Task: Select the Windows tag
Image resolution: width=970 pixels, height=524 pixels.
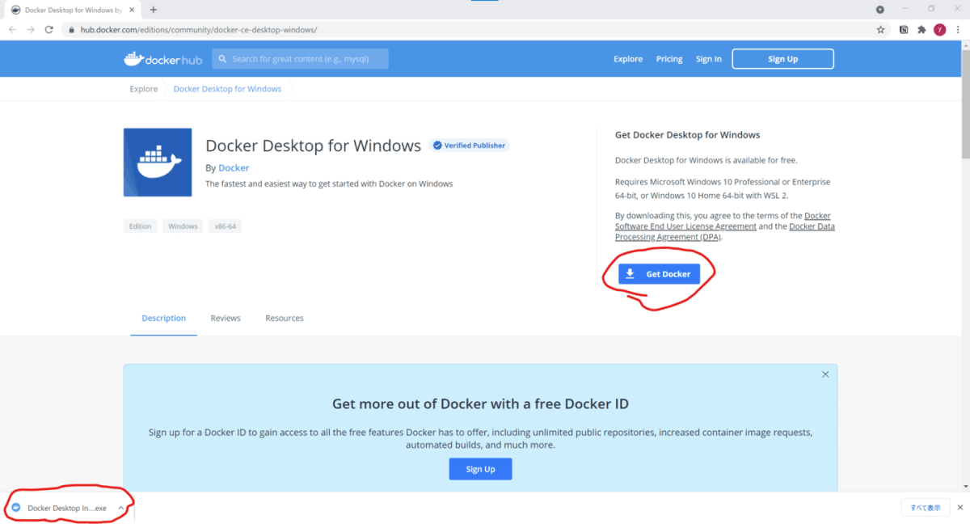Action: [x=183, y=226]
